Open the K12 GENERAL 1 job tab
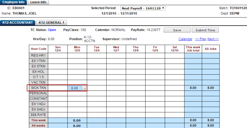Image resolution: width=247 pixels, height=128 pixels. (x=51, y=23)
